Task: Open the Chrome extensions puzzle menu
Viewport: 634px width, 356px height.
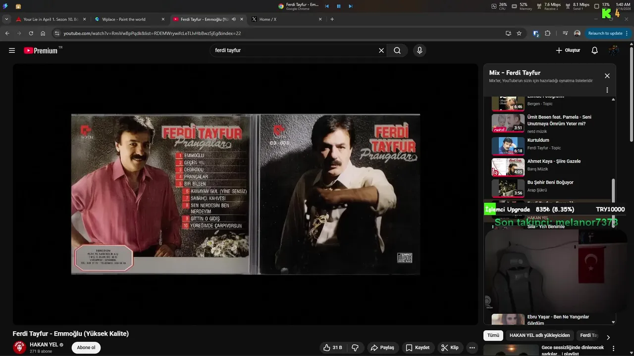Action: 547,33
